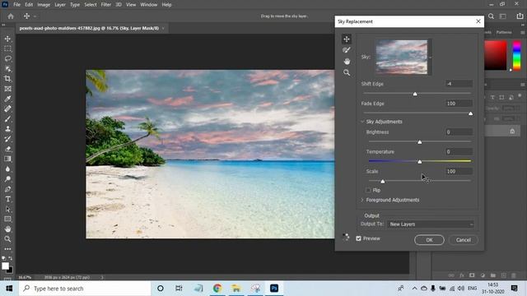Viewport: 527px width, 296px height.
Task: Click the Shift Edge slider handle
Action: pos(415,94)
